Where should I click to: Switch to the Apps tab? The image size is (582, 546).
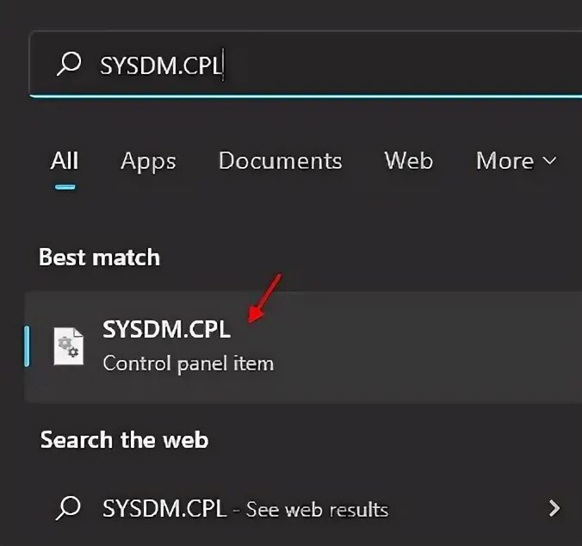[x=148, y=161]
